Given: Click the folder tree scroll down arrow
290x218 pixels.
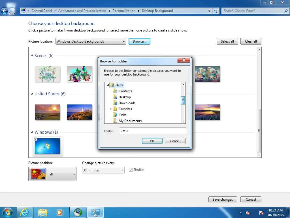Looking at the screenshot, I should tap(183, 121).
